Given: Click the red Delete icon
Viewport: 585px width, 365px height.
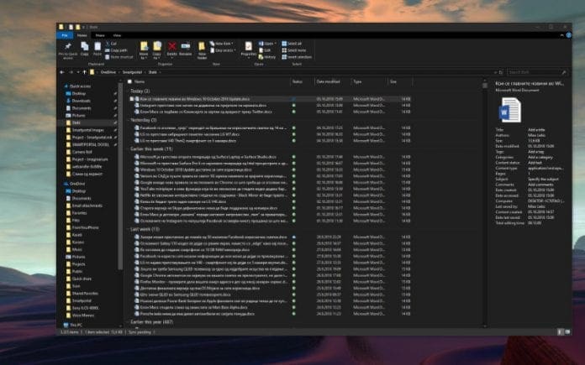Looking at the screenshot, I should [x=172, y=46].
